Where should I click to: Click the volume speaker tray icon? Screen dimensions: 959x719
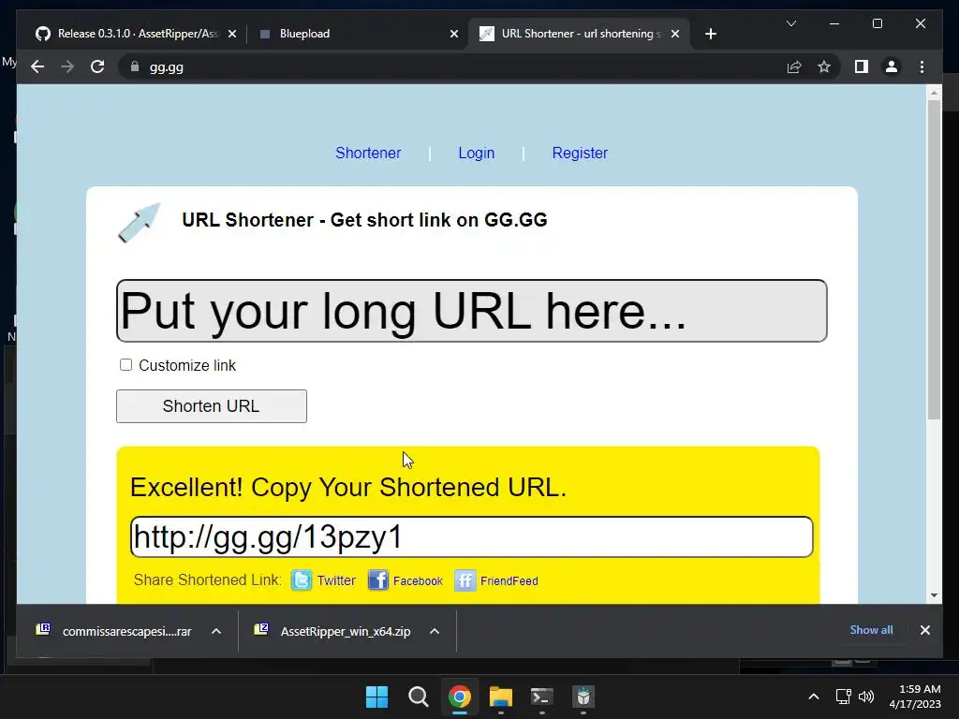pyautogui.click(x=866, y=697)
